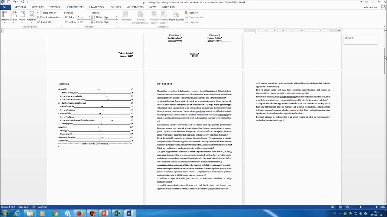The height and width of the screenshot is (217, 387).
Task: Zoom out using the minus button
Action: [353, 207]
